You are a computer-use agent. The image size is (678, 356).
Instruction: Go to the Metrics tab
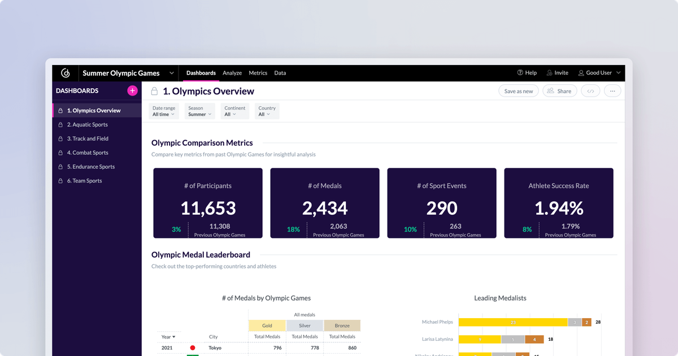[258, 73]
